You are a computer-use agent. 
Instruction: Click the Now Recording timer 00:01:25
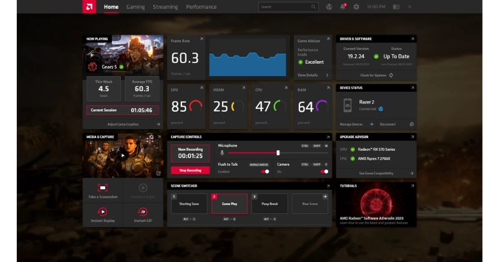pyautogui.click(x=190, y=156)
